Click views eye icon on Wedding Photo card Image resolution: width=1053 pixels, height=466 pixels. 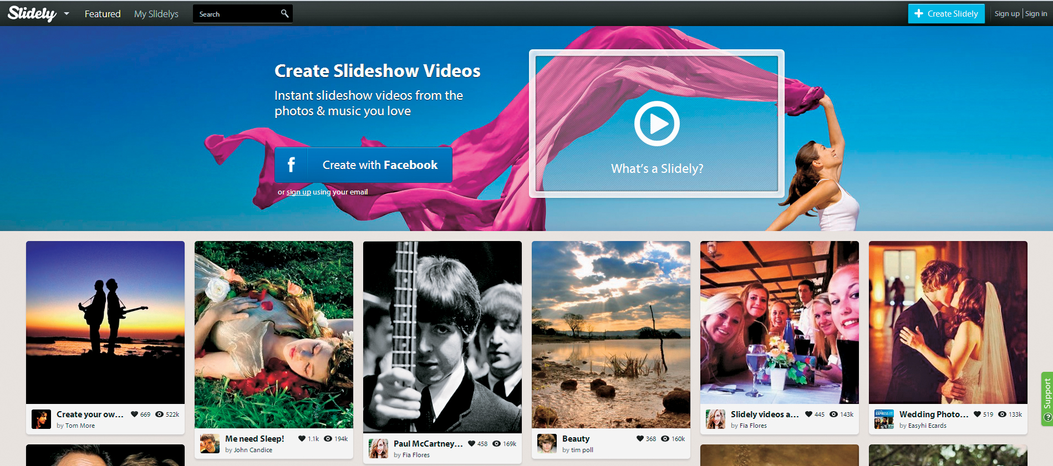pos(1002,414)
